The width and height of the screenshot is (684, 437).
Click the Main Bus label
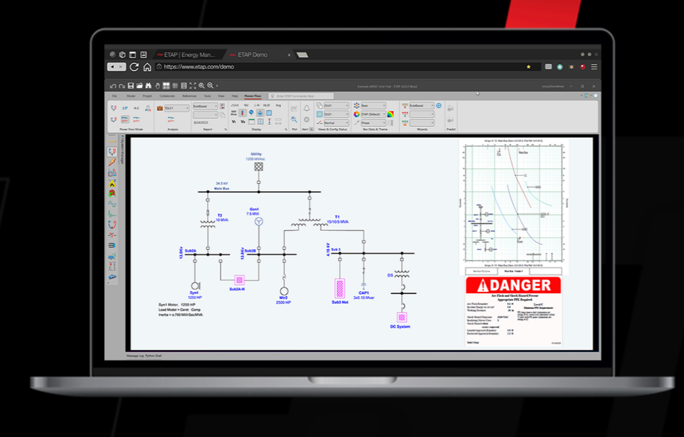coord(221,188)
